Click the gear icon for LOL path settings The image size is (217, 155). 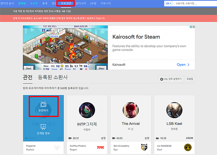(162, 79)
